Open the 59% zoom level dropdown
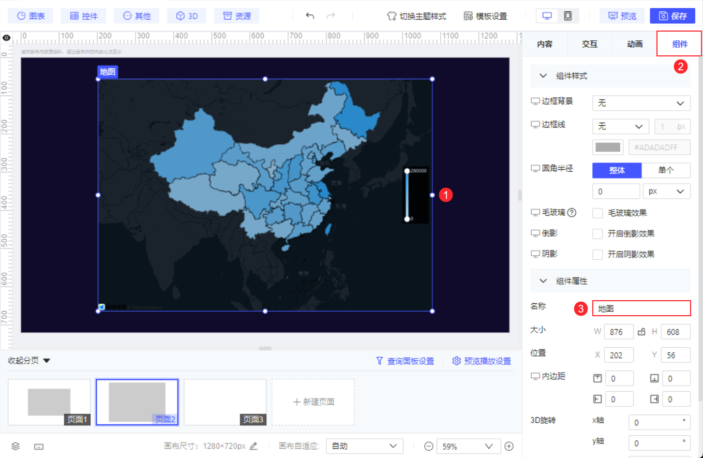703x458 pixels. 469,446
